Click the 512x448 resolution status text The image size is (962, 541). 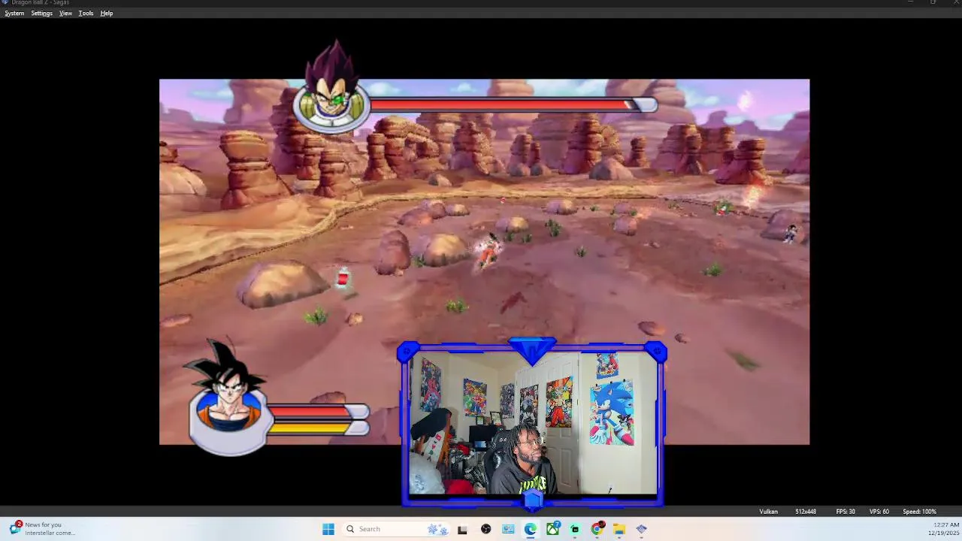point(806,512)
